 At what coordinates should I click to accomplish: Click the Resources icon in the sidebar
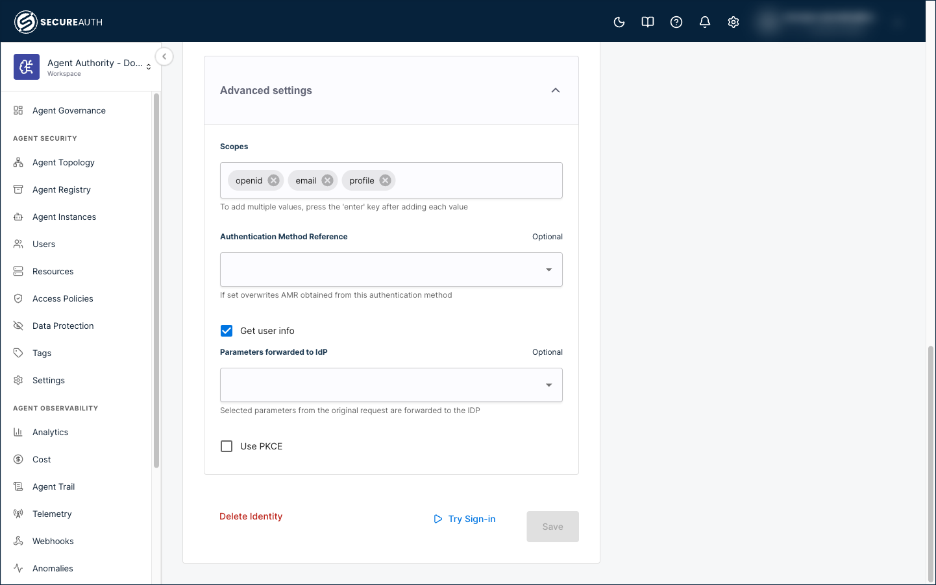coord(18,271)
